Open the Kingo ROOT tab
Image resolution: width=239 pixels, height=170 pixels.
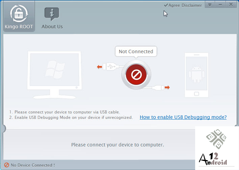pyautogui.click(x=19, y=16)
